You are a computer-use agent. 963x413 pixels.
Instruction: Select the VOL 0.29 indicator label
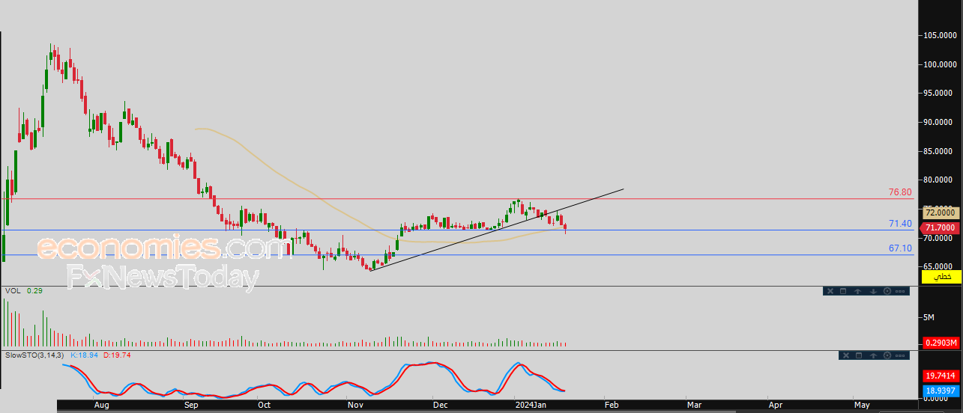coord(25,291)
